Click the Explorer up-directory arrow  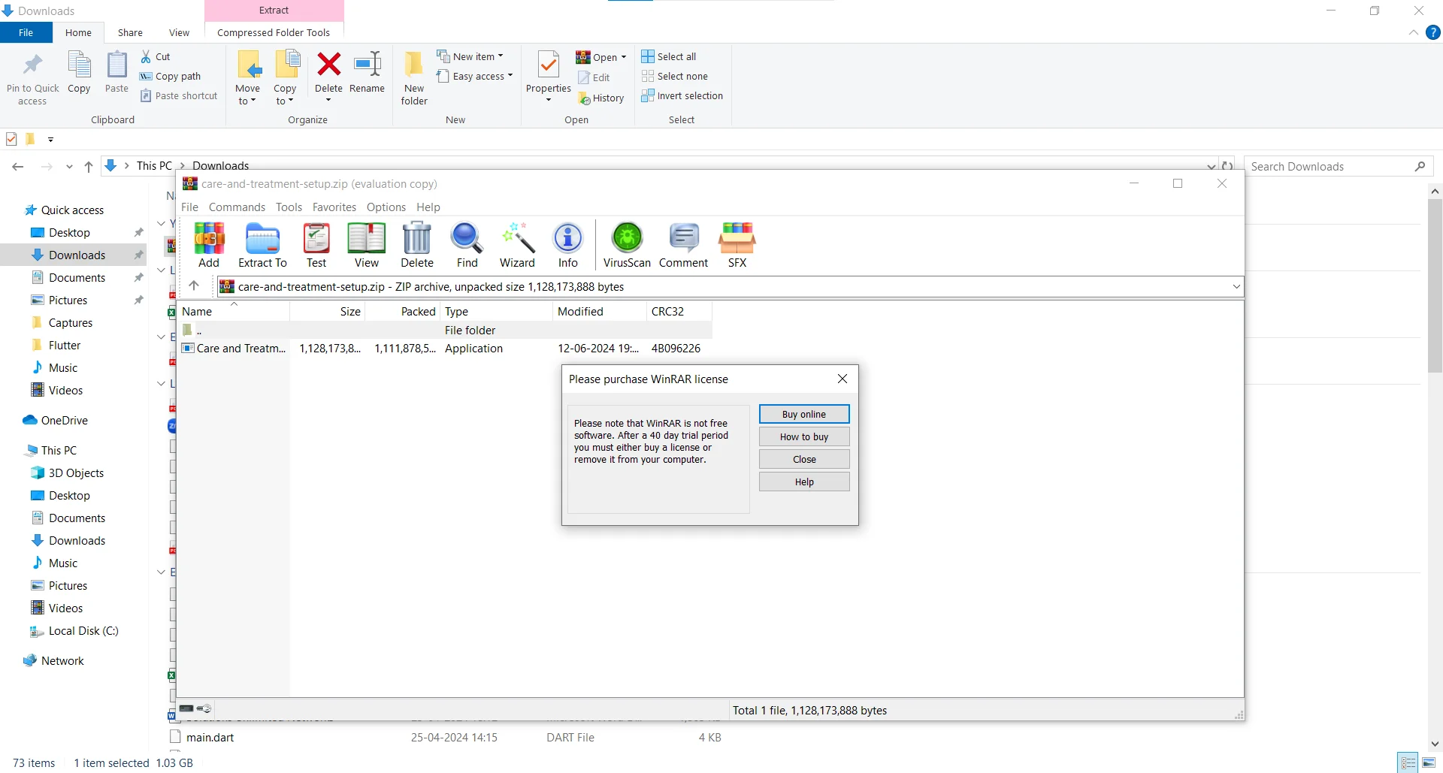click(x=89, y=166)
